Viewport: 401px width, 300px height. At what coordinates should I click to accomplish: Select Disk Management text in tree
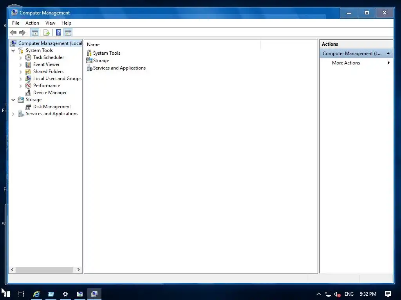[x=52, y=107]
